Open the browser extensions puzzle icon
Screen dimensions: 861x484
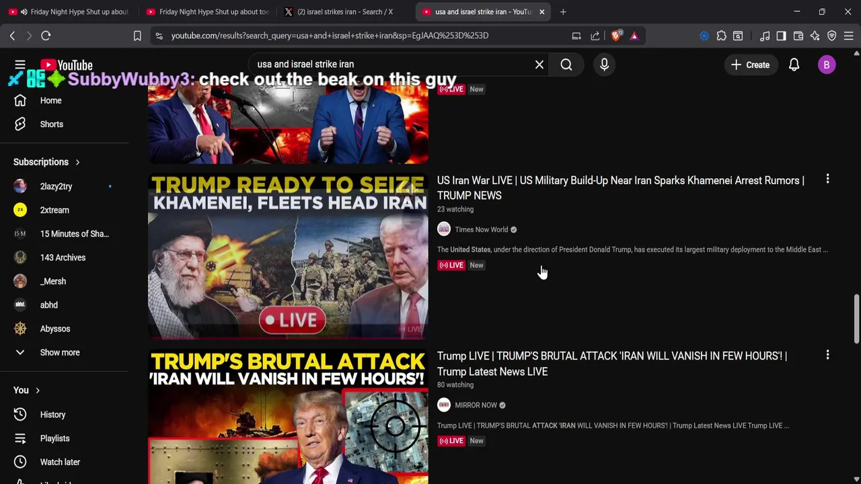721,36
